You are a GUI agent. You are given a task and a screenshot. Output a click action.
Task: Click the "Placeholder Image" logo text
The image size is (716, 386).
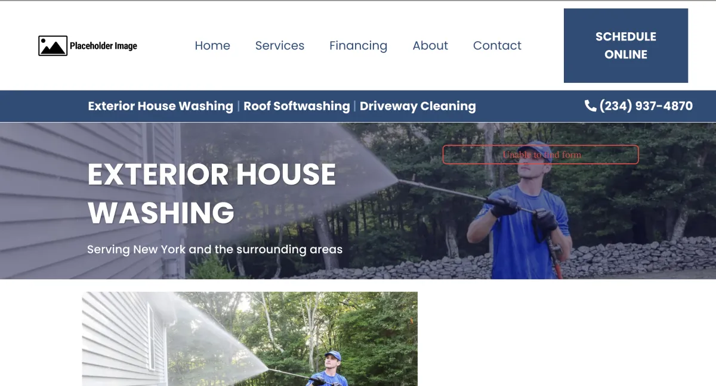coord(103,46)
